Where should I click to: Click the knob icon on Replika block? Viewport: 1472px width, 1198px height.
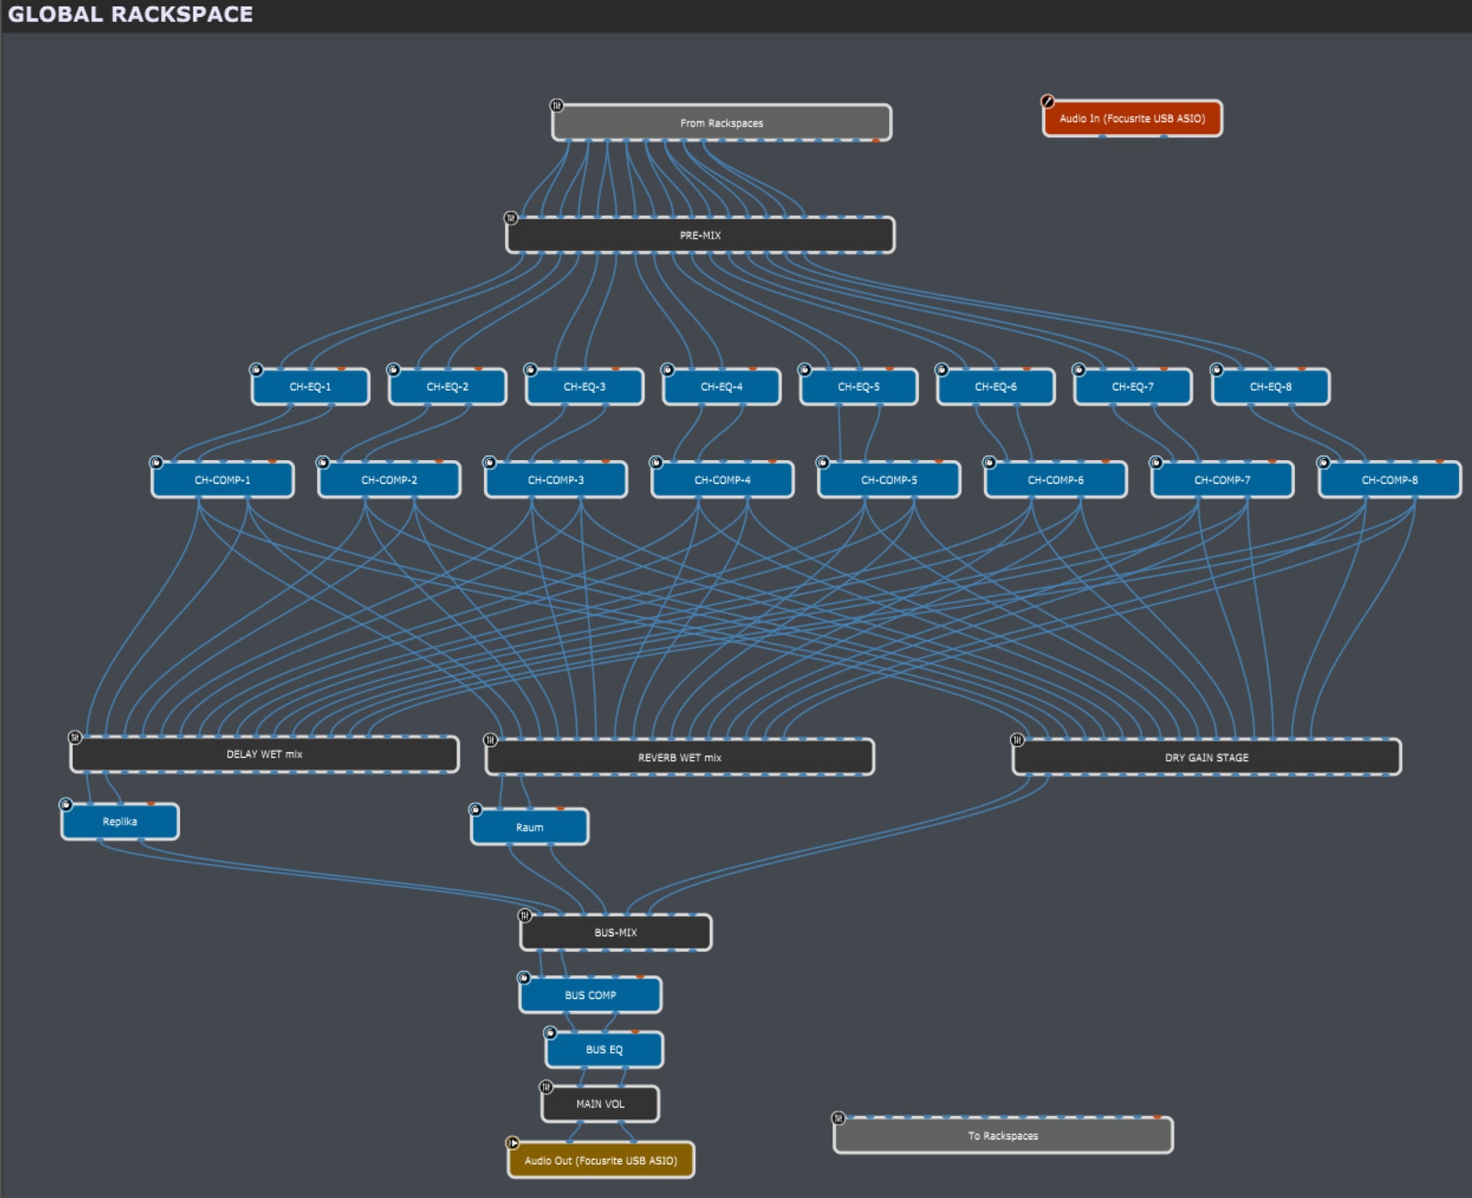66,805
